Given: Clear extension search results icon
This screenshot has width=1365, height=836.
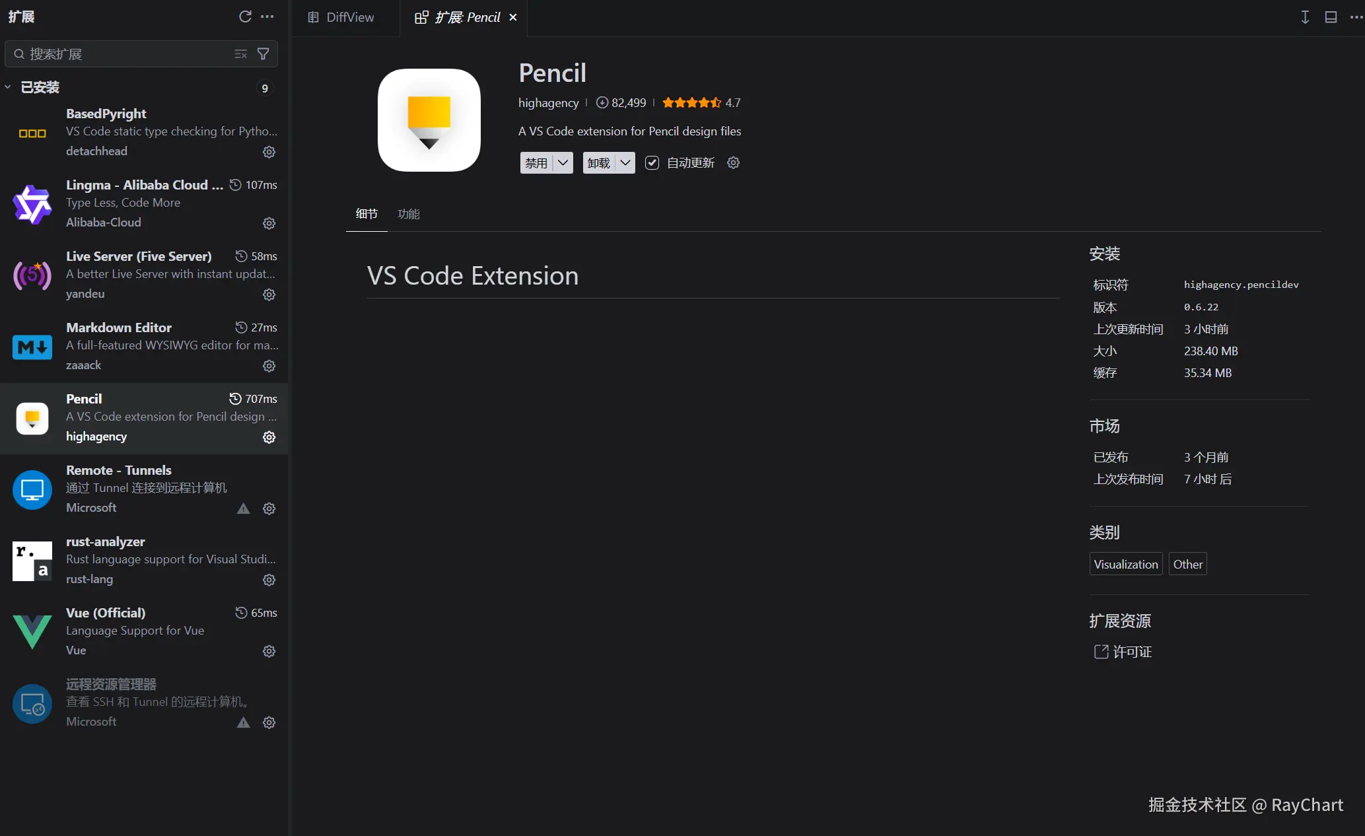Looking at the screenshot, I should tap(240, 54).
